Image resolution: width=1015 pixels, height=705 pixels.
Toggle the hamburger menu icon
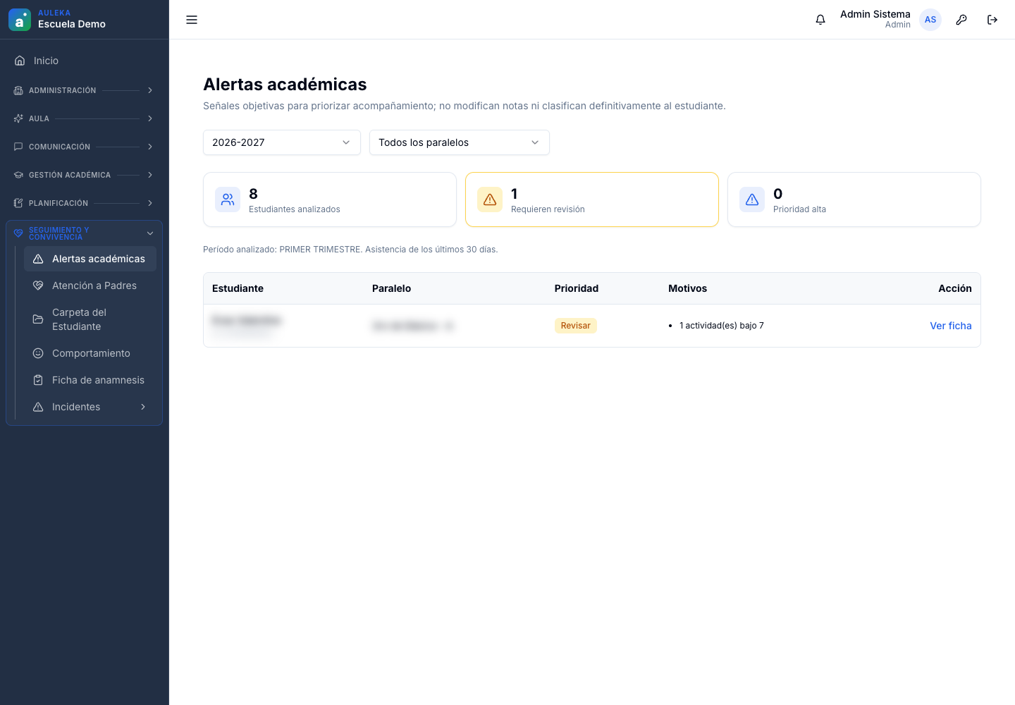pos(192,20)
